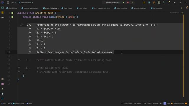Open the Run tool window play icon
189x106 pixels.
click(x=2, y=89)
